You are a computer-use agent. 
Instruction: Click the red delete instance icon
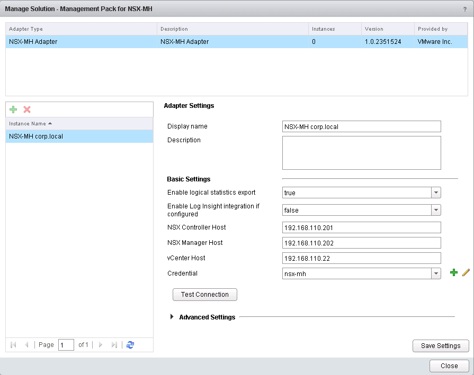27,109
